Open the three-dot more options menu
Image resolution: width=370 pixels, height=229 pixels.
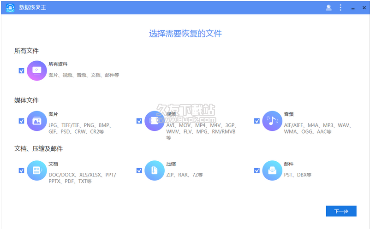(x=340, y=7)
